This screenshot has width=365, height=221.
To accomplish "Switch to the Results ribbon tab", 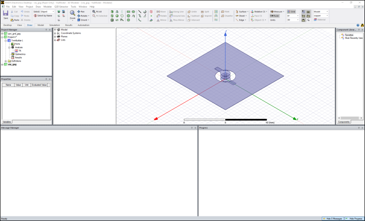I will pos(69,25).
